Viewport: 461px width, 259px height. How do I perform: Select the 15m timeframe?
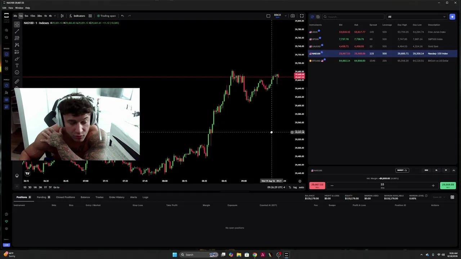tap(32, 16)
